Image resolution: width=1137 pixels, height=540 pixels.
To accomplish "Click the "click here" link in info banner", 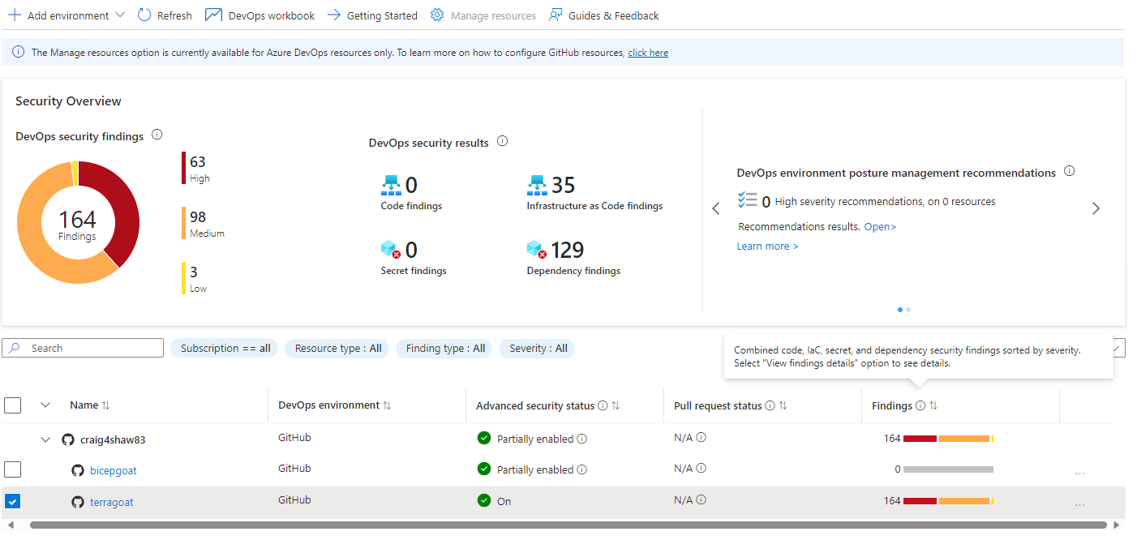I will point(648,53).
